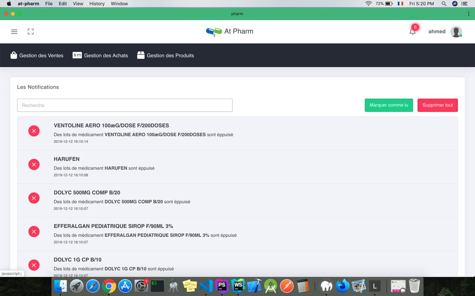
Task: Open Gestion des Ventes menu
Action: pos(37,55)
